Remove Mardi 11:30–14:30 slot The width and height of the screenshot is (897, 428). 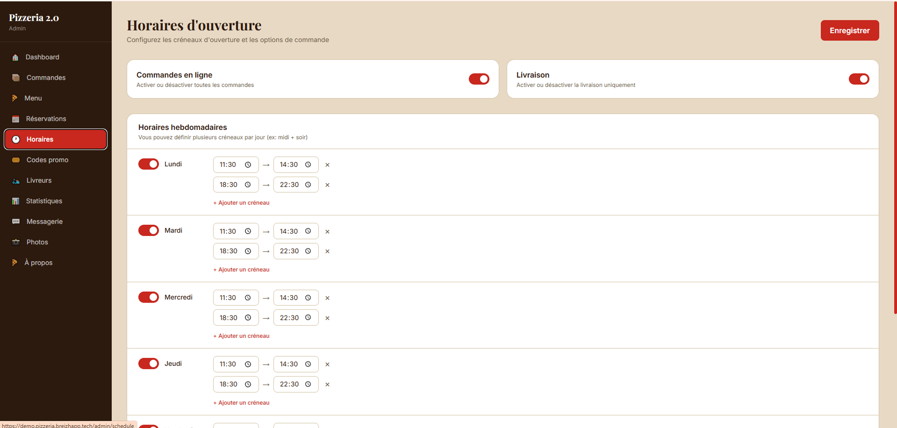pyautogui.click(x=328, y=232)
